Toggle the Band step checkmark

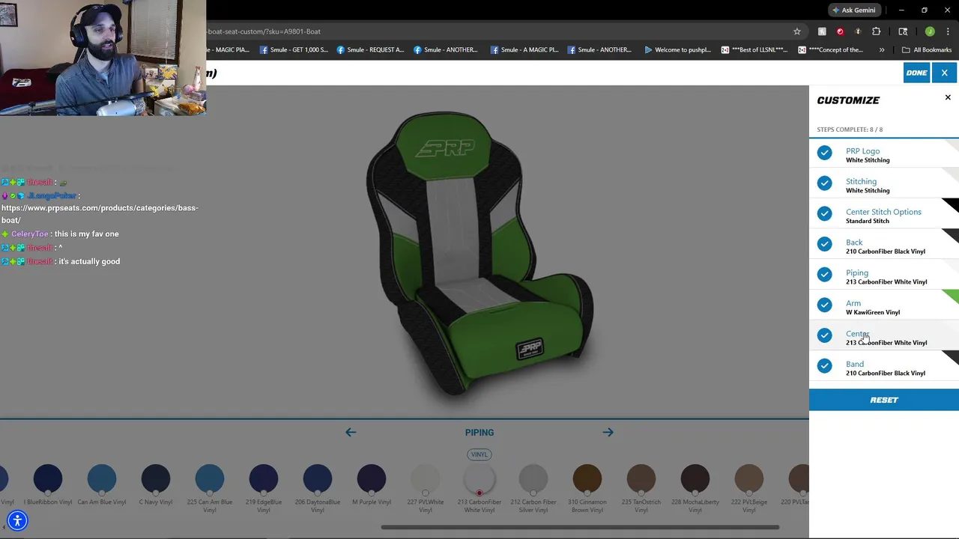click(x=825, y=365)
